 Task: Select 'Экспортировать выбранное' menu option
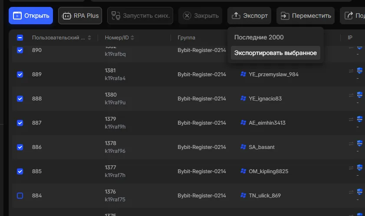point(275,53)
